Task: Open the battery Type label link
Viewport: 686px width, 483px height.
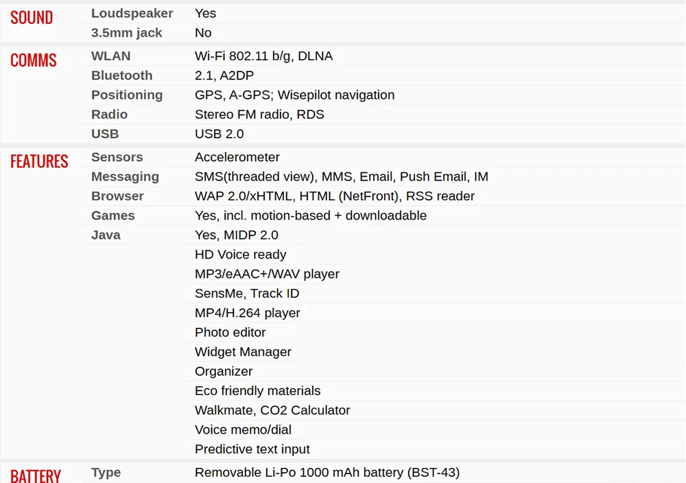Action: (106, 473)
